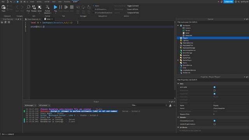
Task: Click the Collaborate button
Action: tap(228, 2)
